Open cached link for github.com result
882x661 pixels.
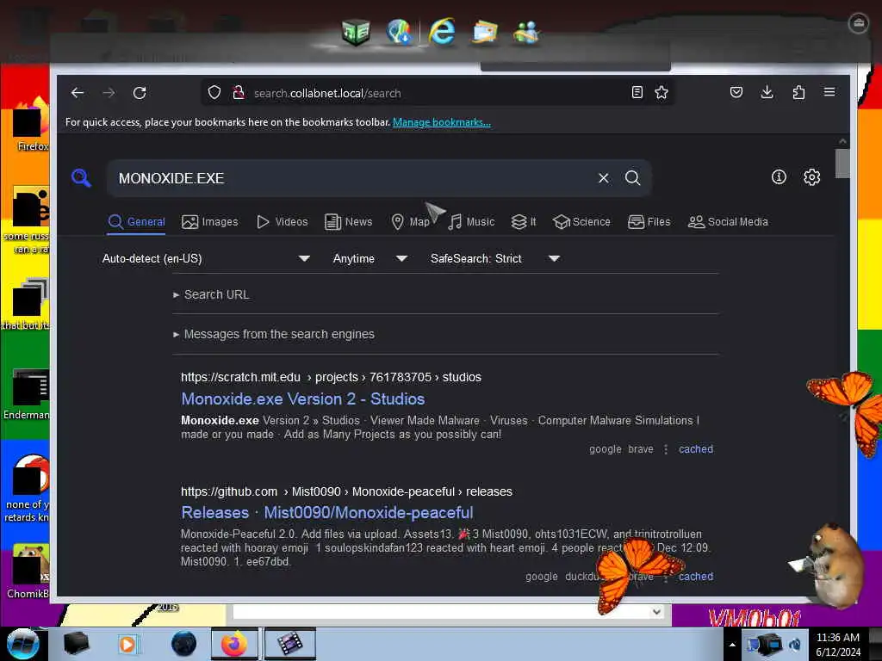pos(696,576)
